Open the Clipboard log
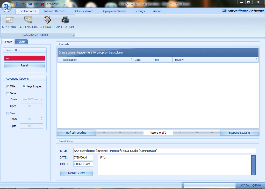This screenshot has width=265, height=189. coord(47,22)
